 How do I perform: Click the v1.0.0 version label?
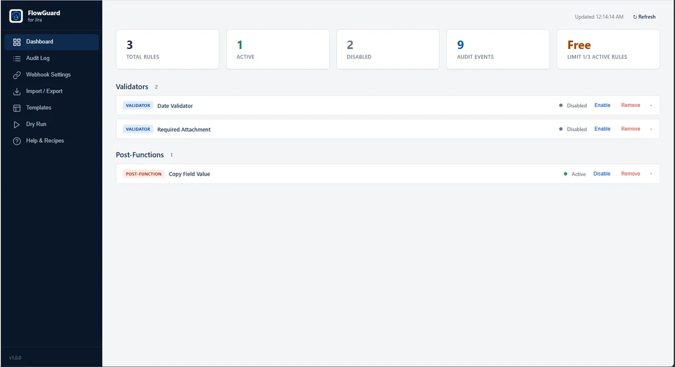click(x=15, y=358)
